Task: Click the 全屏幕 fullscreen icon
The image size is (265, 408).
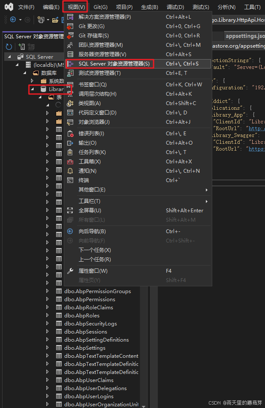Action: pyautogui.click(x=70, y=211)
